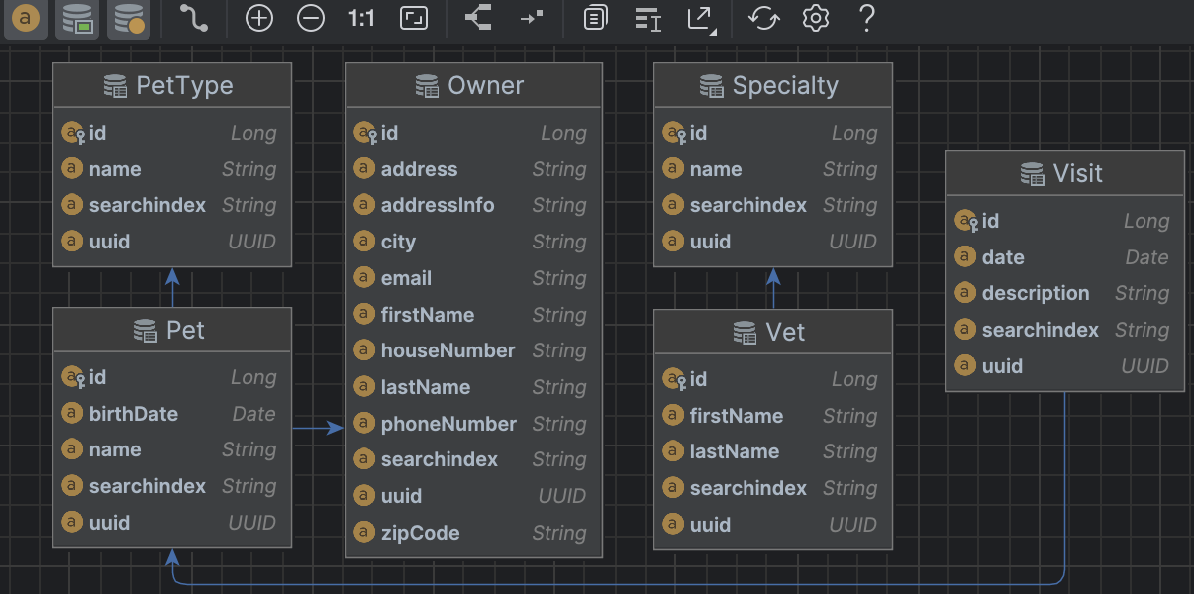Refresh the database diagram
1194x594 pixels.
[763, 18]
